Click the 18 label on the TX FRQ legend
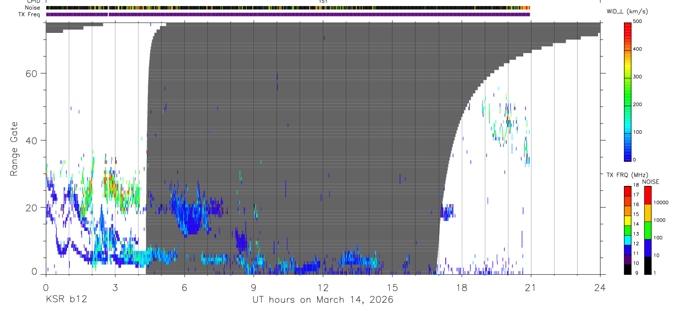The image size is (675, 311). 637,186
